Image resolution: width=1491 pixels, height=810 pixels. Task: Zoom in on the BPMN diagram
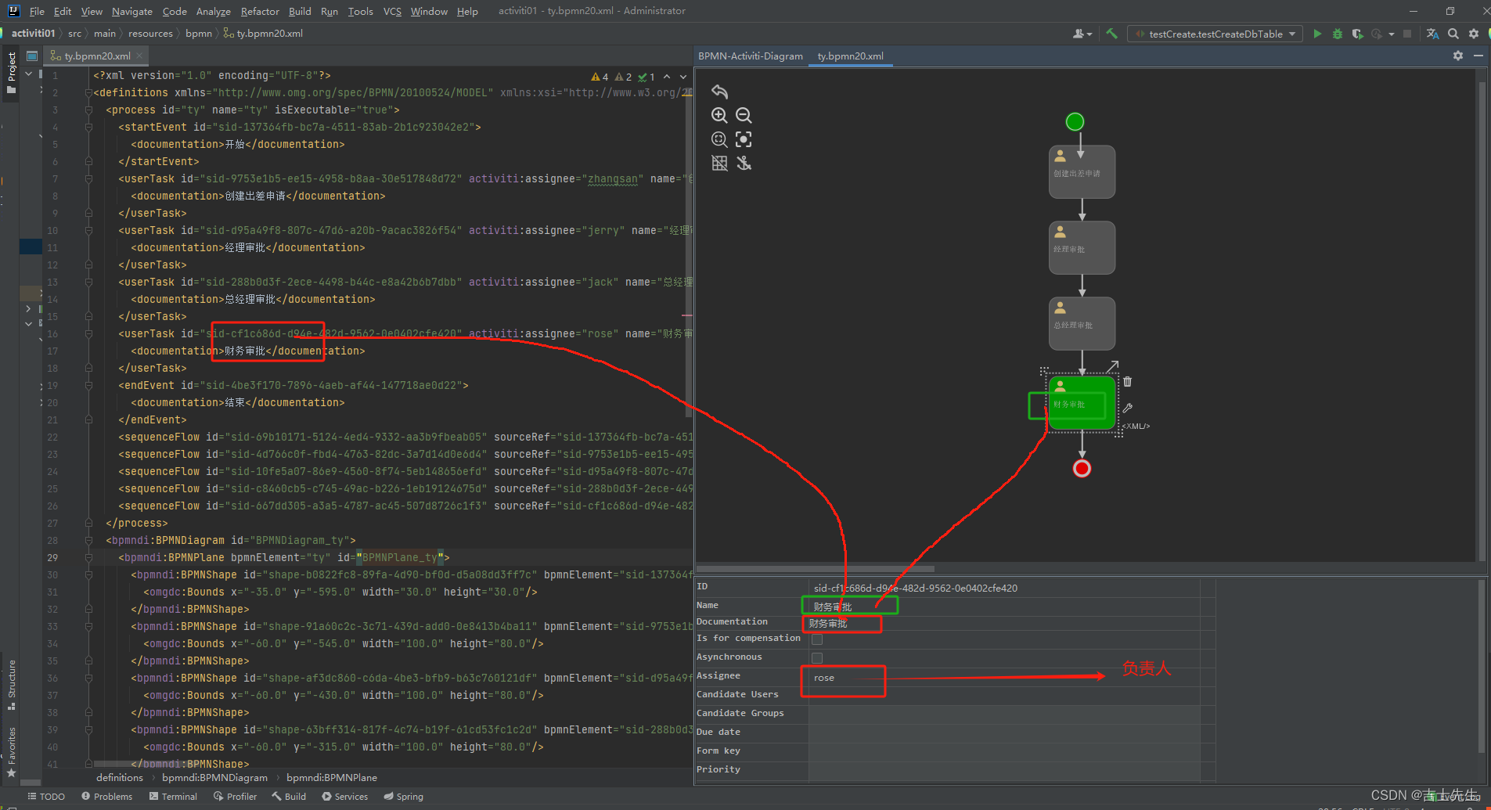click(719, 116)
